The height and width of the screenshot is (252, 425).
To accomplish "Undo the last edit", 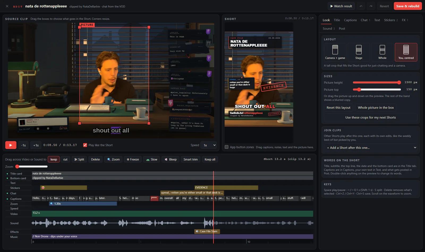I will click(x=361, y=6).
